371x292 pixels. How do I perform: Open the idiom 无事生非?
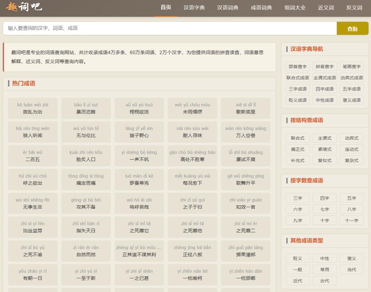pyautogui.click(x=33, y=203)
